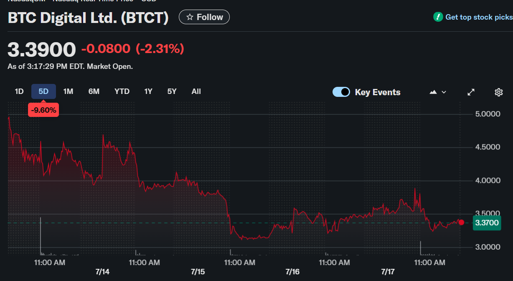513x281 pixels.
Task: Select the 1Y time range
Action: pyautogui.click(x=148, y=91)
